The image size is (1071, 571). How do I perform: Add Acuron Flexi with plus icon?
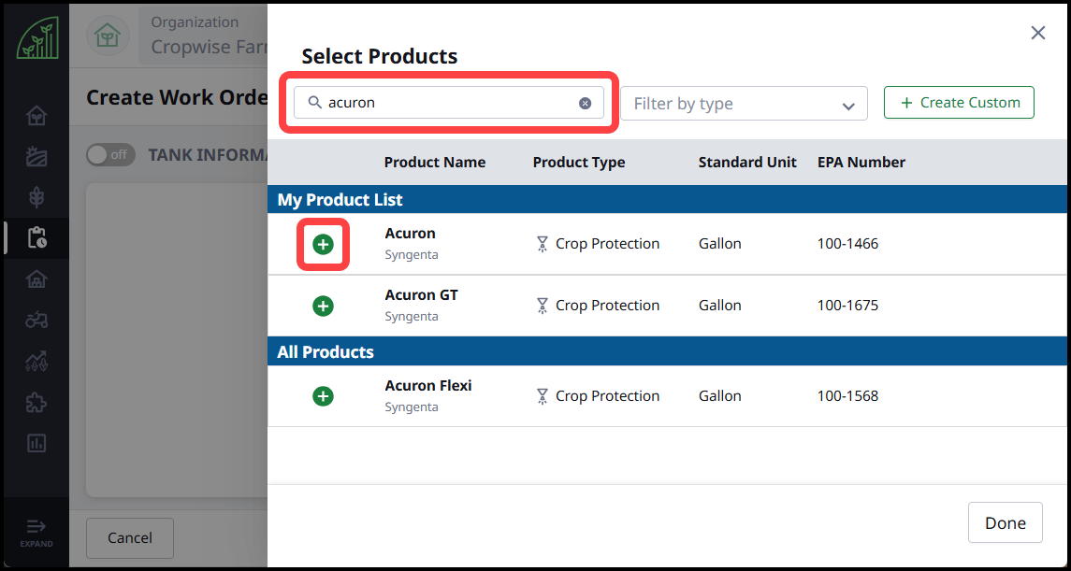pyautogui.click(x=323, y=396)
